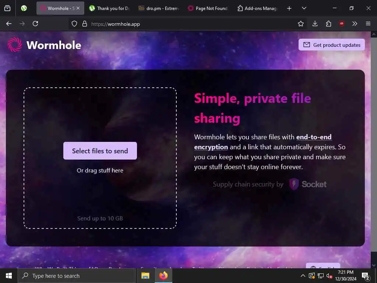Open the extensions puzzle icon
This screenshot has height=283, width=377.
click(x=328, y=24)
